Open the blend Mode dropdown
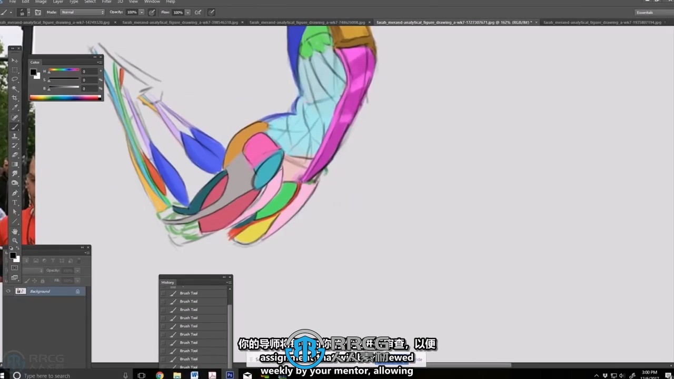The width and height of the screenshot is (674, 379). tap(83, 12)
